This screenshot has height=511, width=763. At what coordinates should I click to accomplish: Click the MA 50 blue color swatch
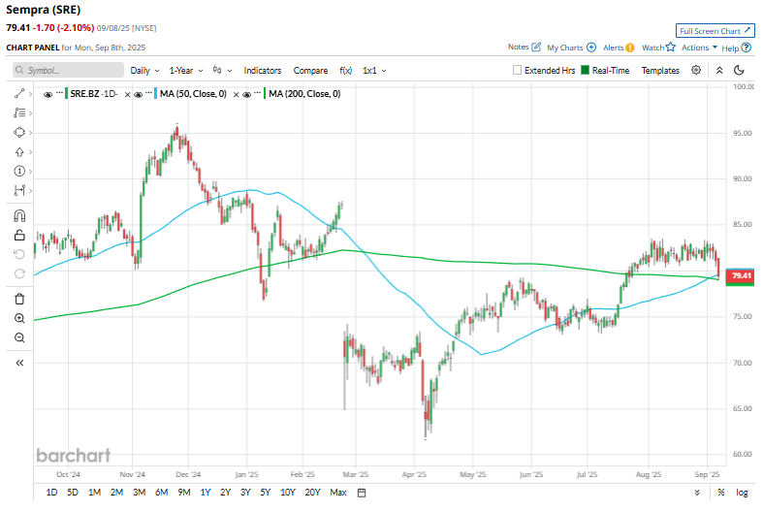point(156,93)
